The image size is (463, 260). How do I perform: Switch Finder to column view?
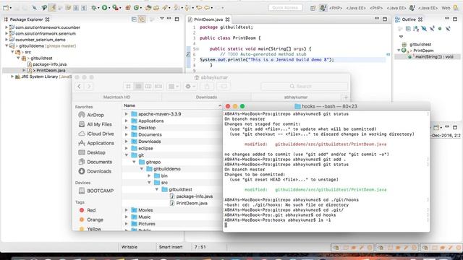pos(148,87)
